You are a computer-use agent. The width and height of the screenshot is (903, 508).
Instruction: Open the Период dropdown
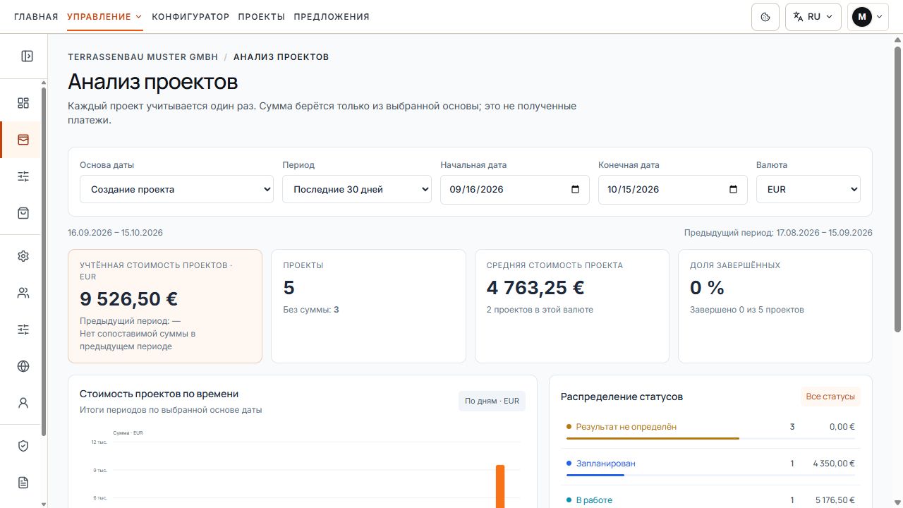(357, 189)
